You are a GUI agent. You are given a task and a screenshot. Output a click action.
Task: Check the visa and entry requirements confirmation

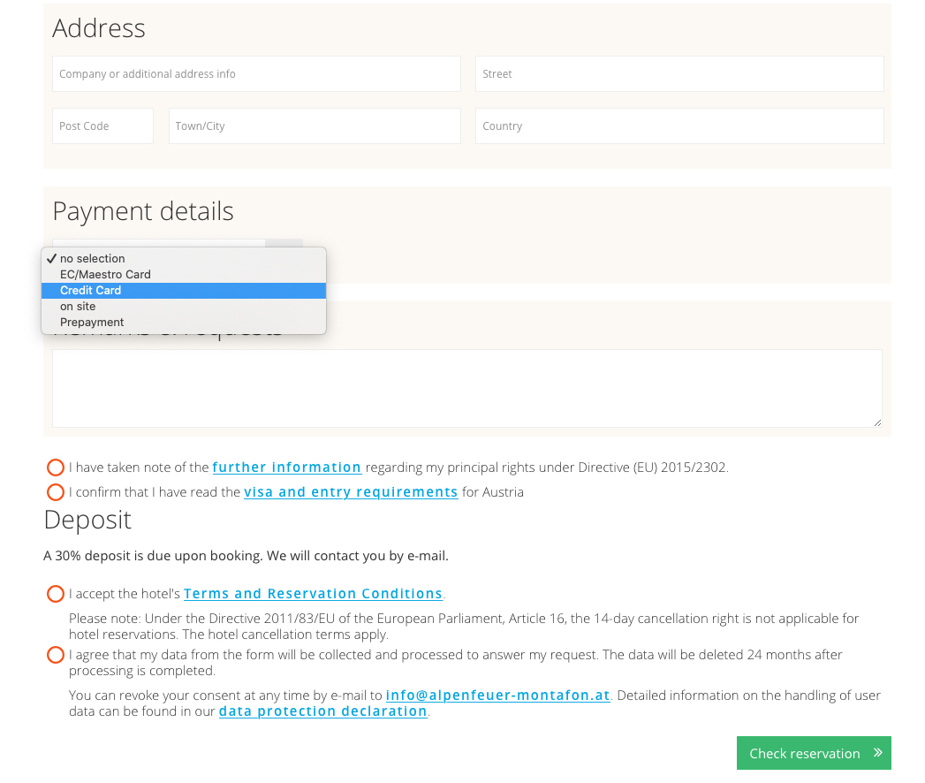(x=56, y=492)
